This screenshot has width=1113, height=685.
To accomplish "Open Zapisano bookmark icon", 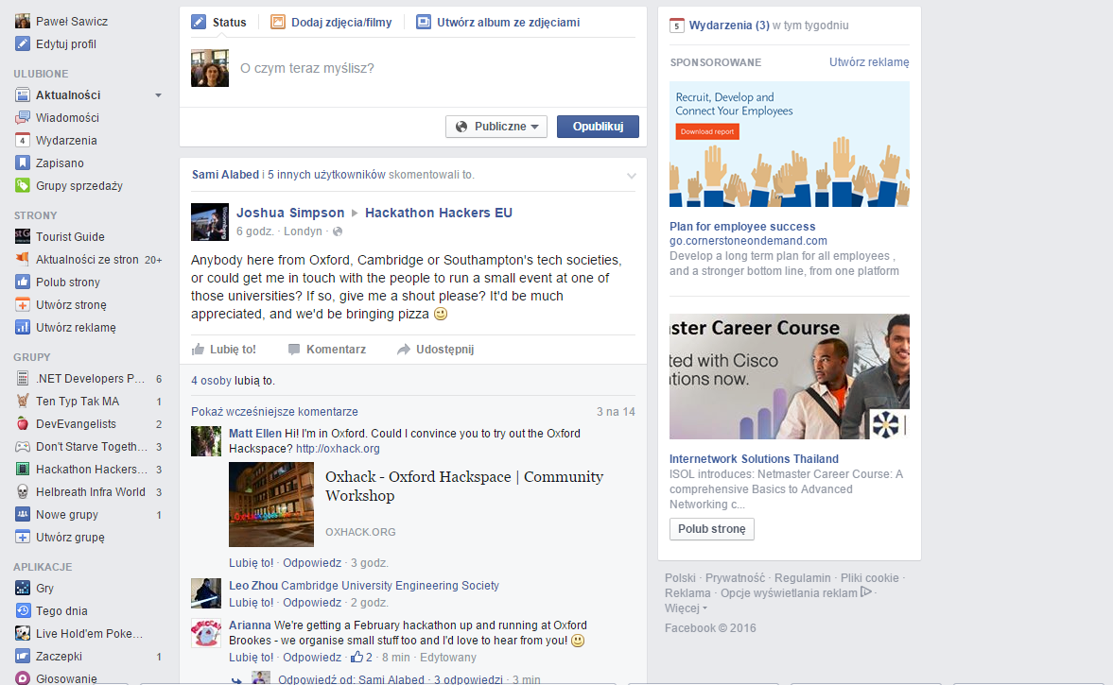I will point(23,163).
